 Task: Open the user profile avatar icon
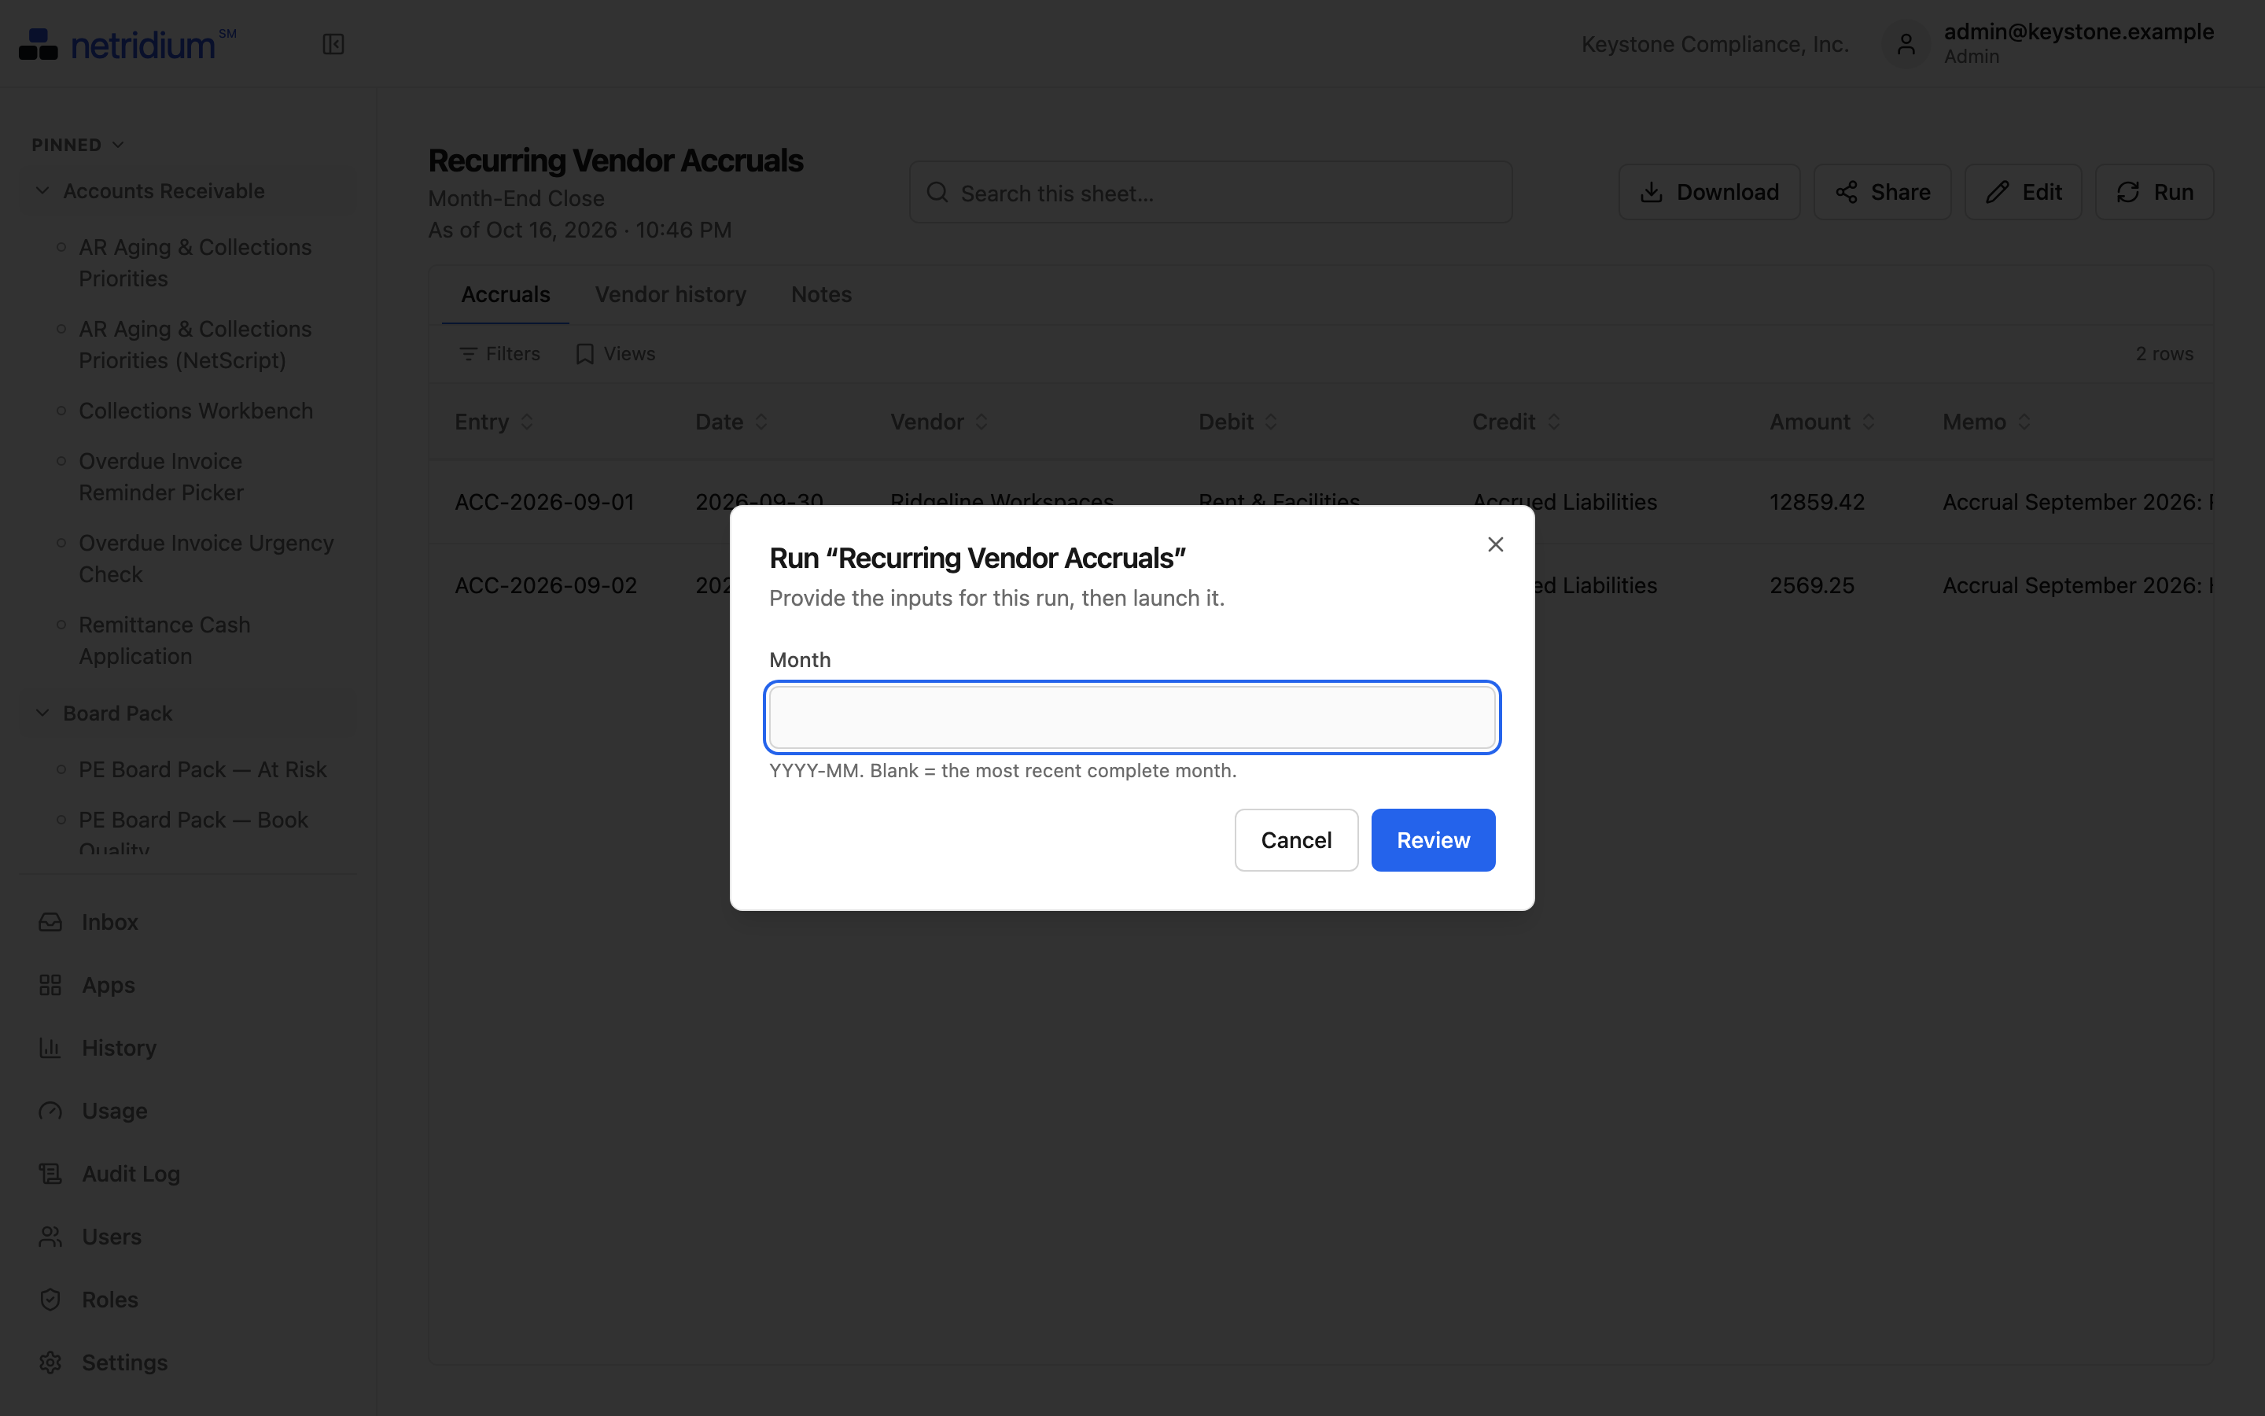(x=1906, y=44)
